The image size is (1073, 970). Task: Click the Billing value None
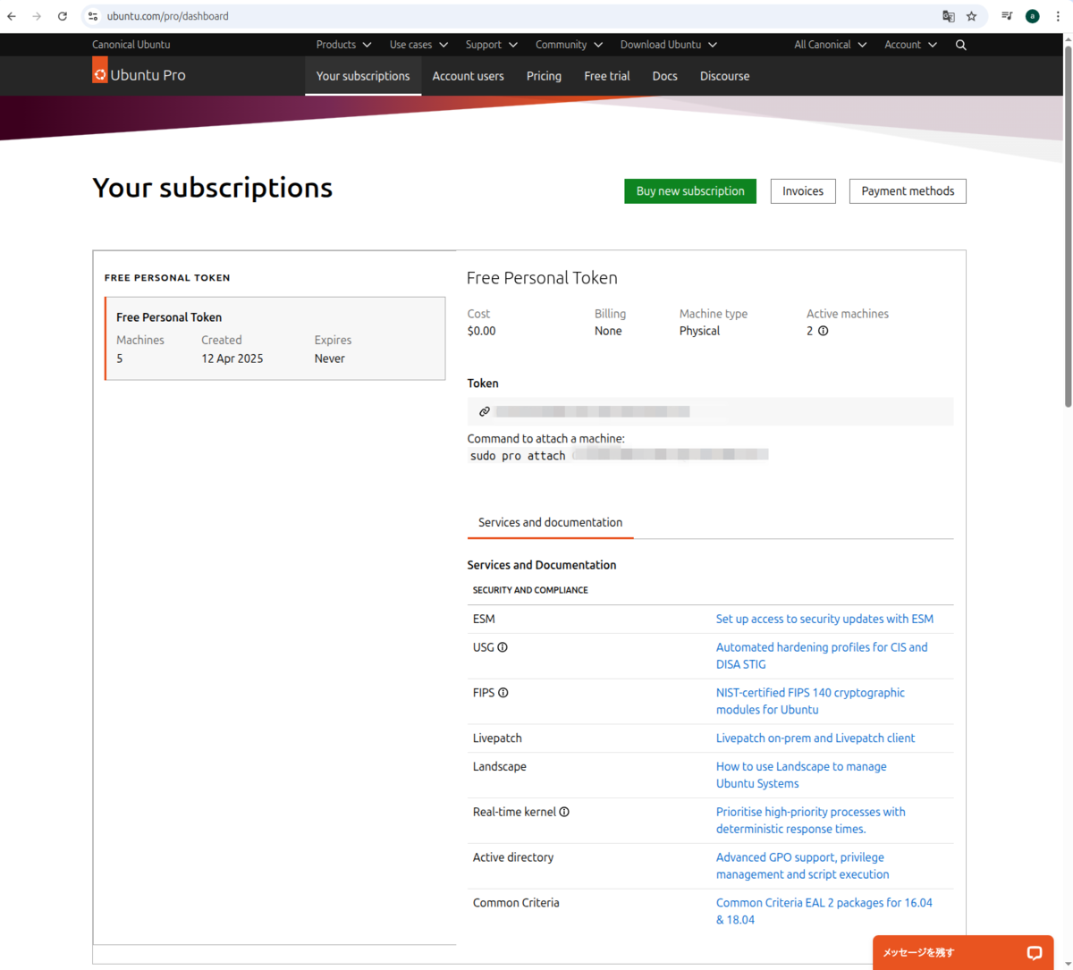point(608,331)
